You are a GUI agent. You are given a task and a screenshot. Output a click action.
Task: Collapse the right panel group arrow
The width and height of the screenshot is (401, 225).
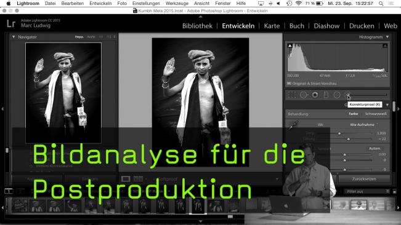(399, 109)
